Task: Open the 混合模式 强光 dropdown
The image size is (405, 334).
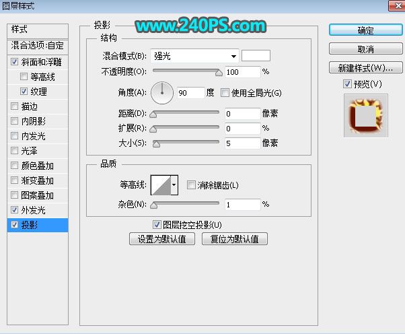Action: [194, 56]
